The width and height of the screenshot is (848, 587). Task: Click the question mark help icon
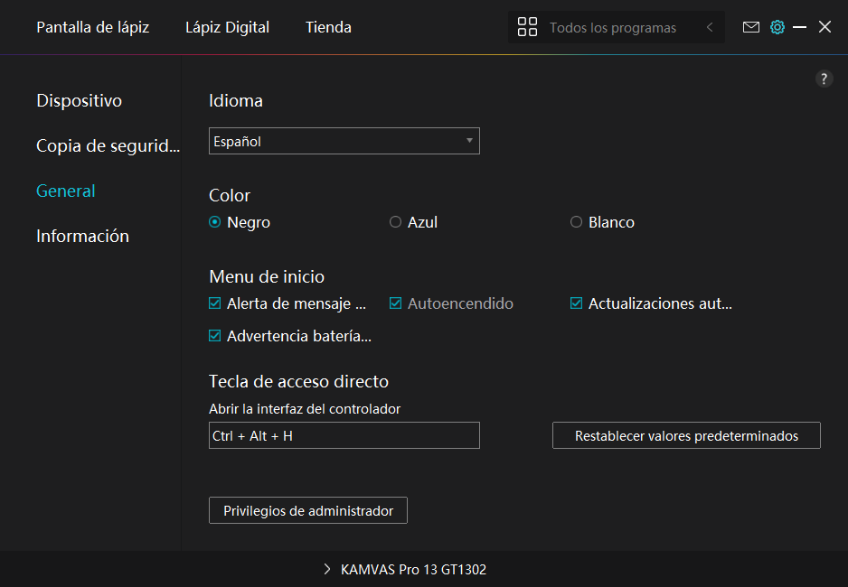click(x=824, y=79)
